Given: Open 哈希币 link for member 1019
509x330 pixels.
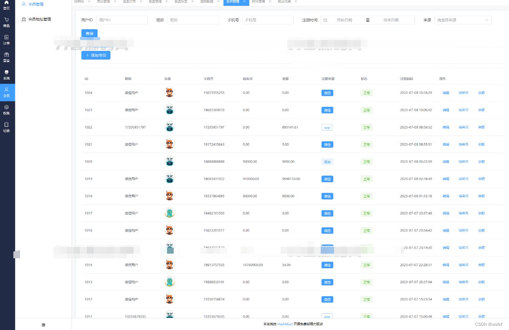Looking at the screenshot, I should [463, 179].
